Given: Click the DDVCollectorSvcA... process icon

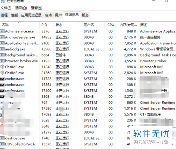Looking at the screenshot, I should (x=2, y=144).
